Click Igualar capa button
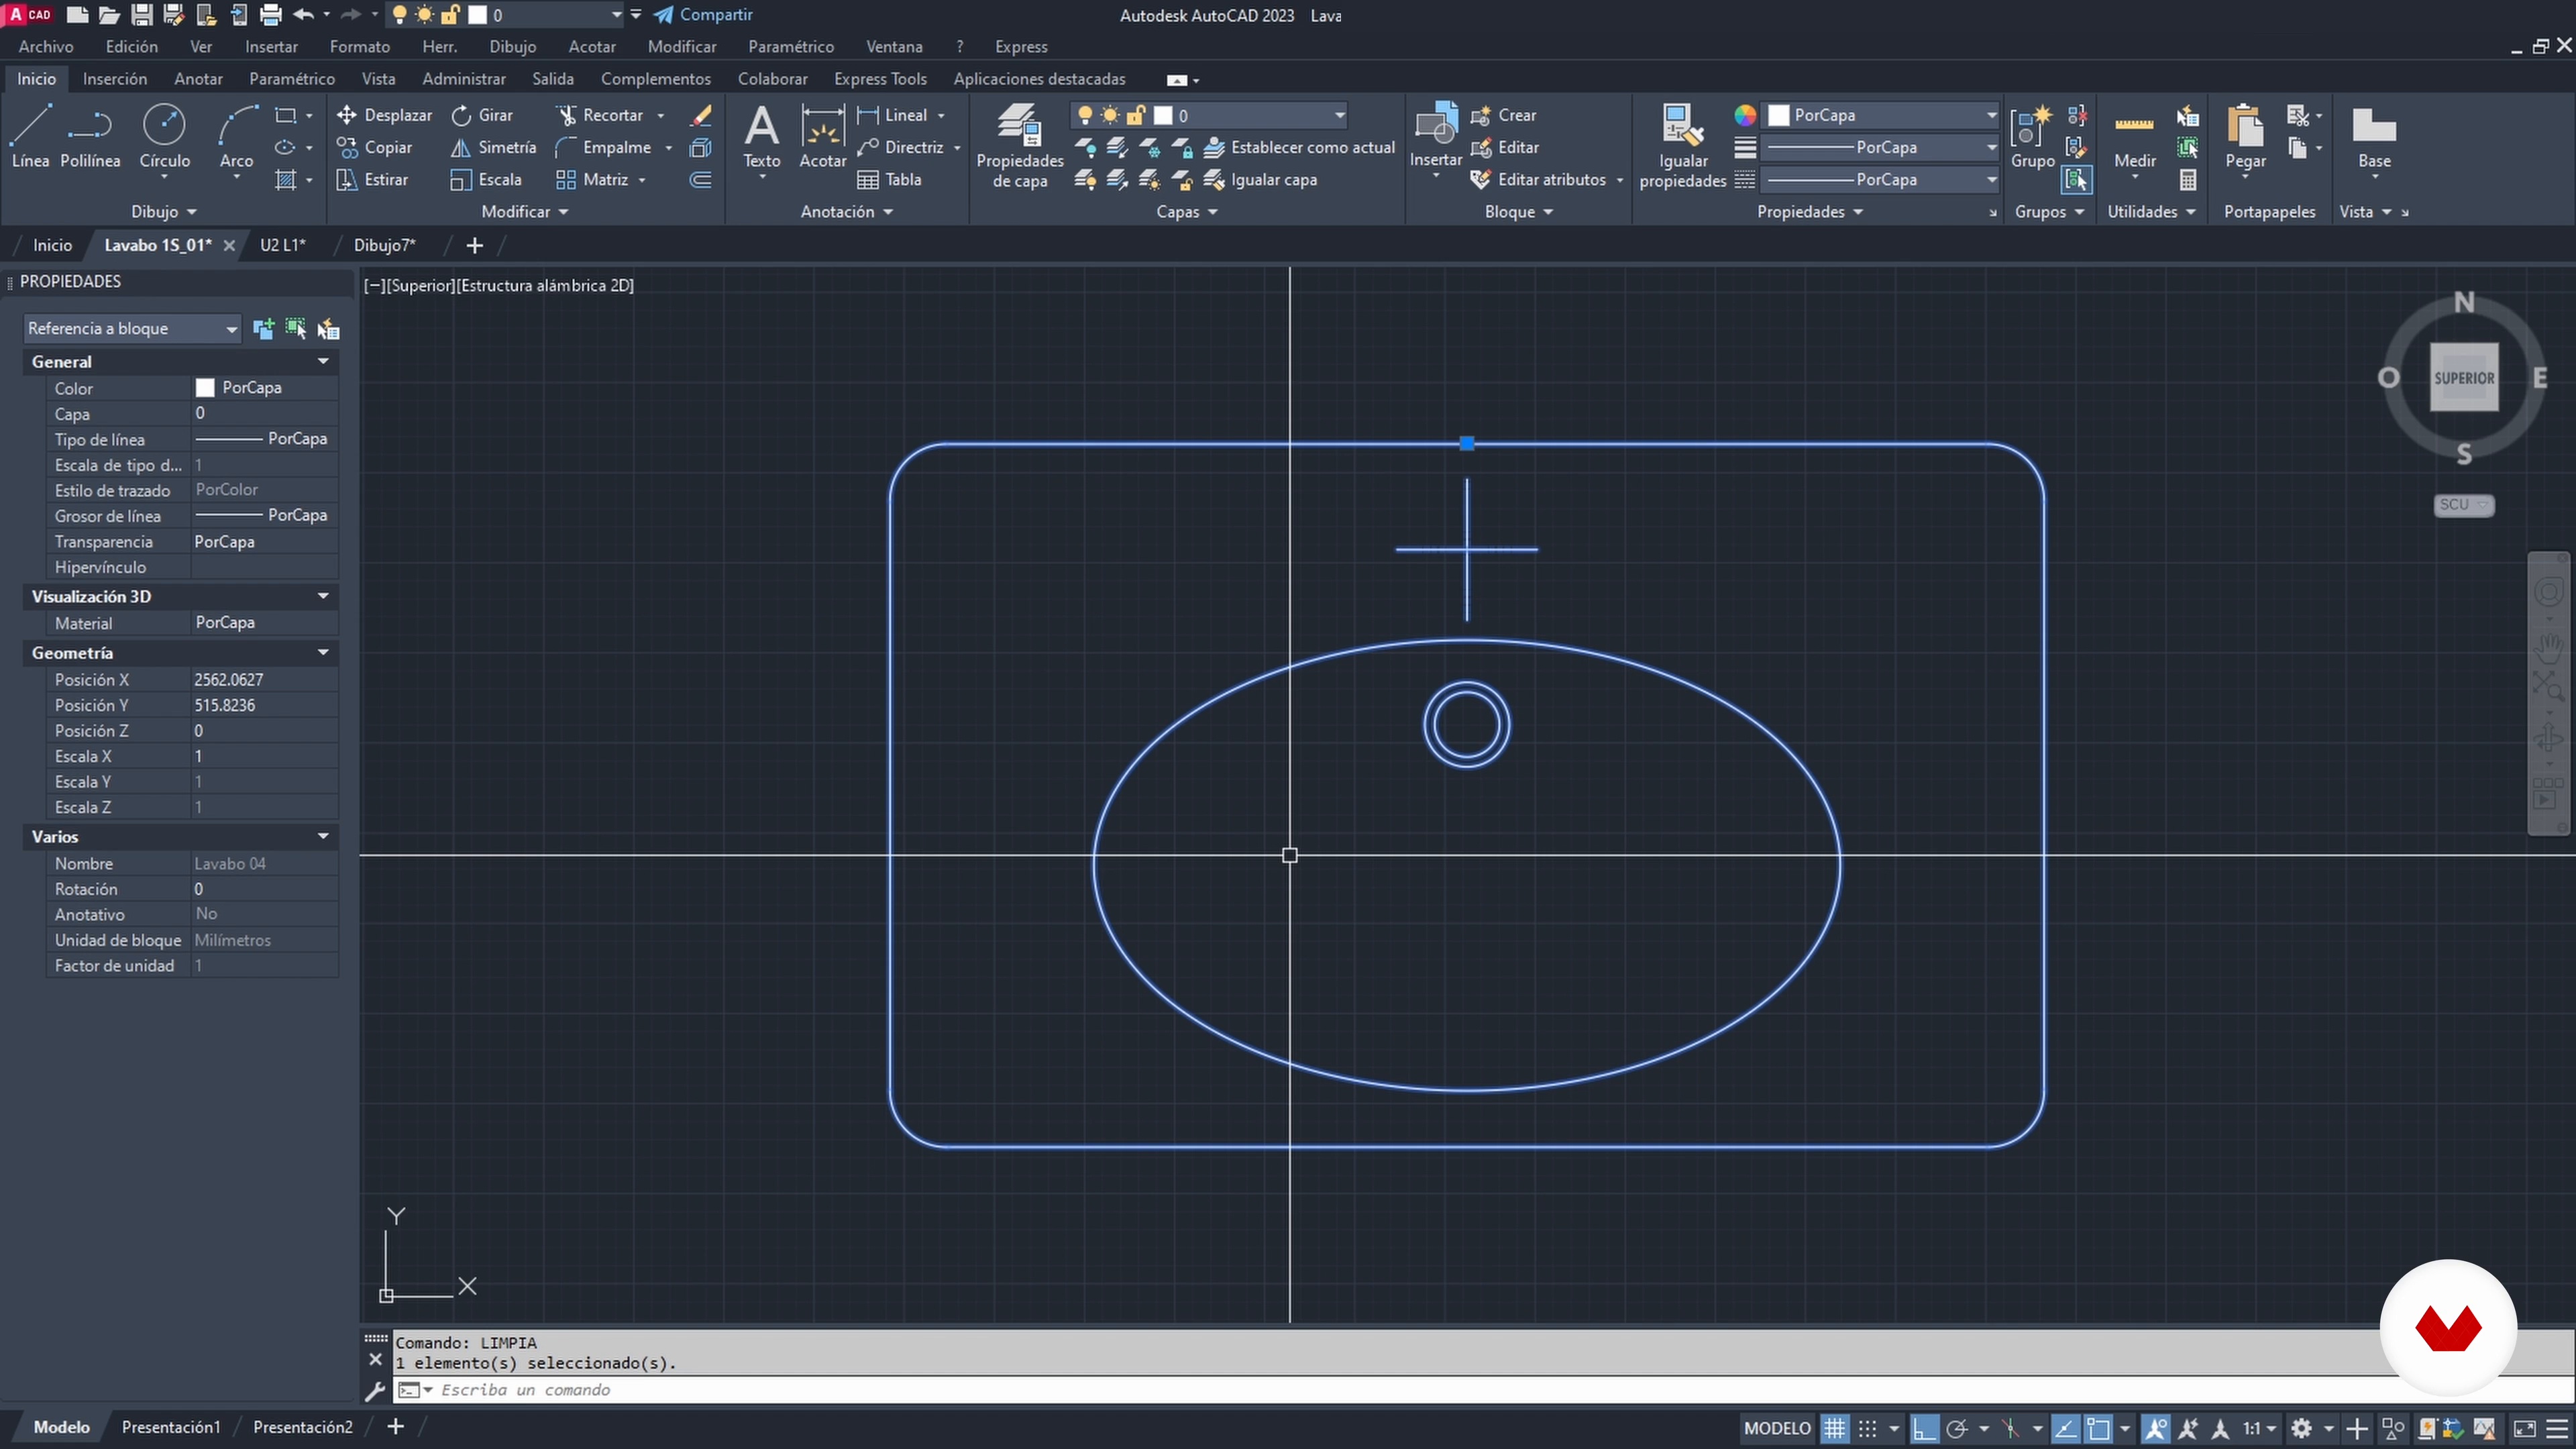Image resolution: width=2576 pixels, height=1449 pixels. point(1260,179)
